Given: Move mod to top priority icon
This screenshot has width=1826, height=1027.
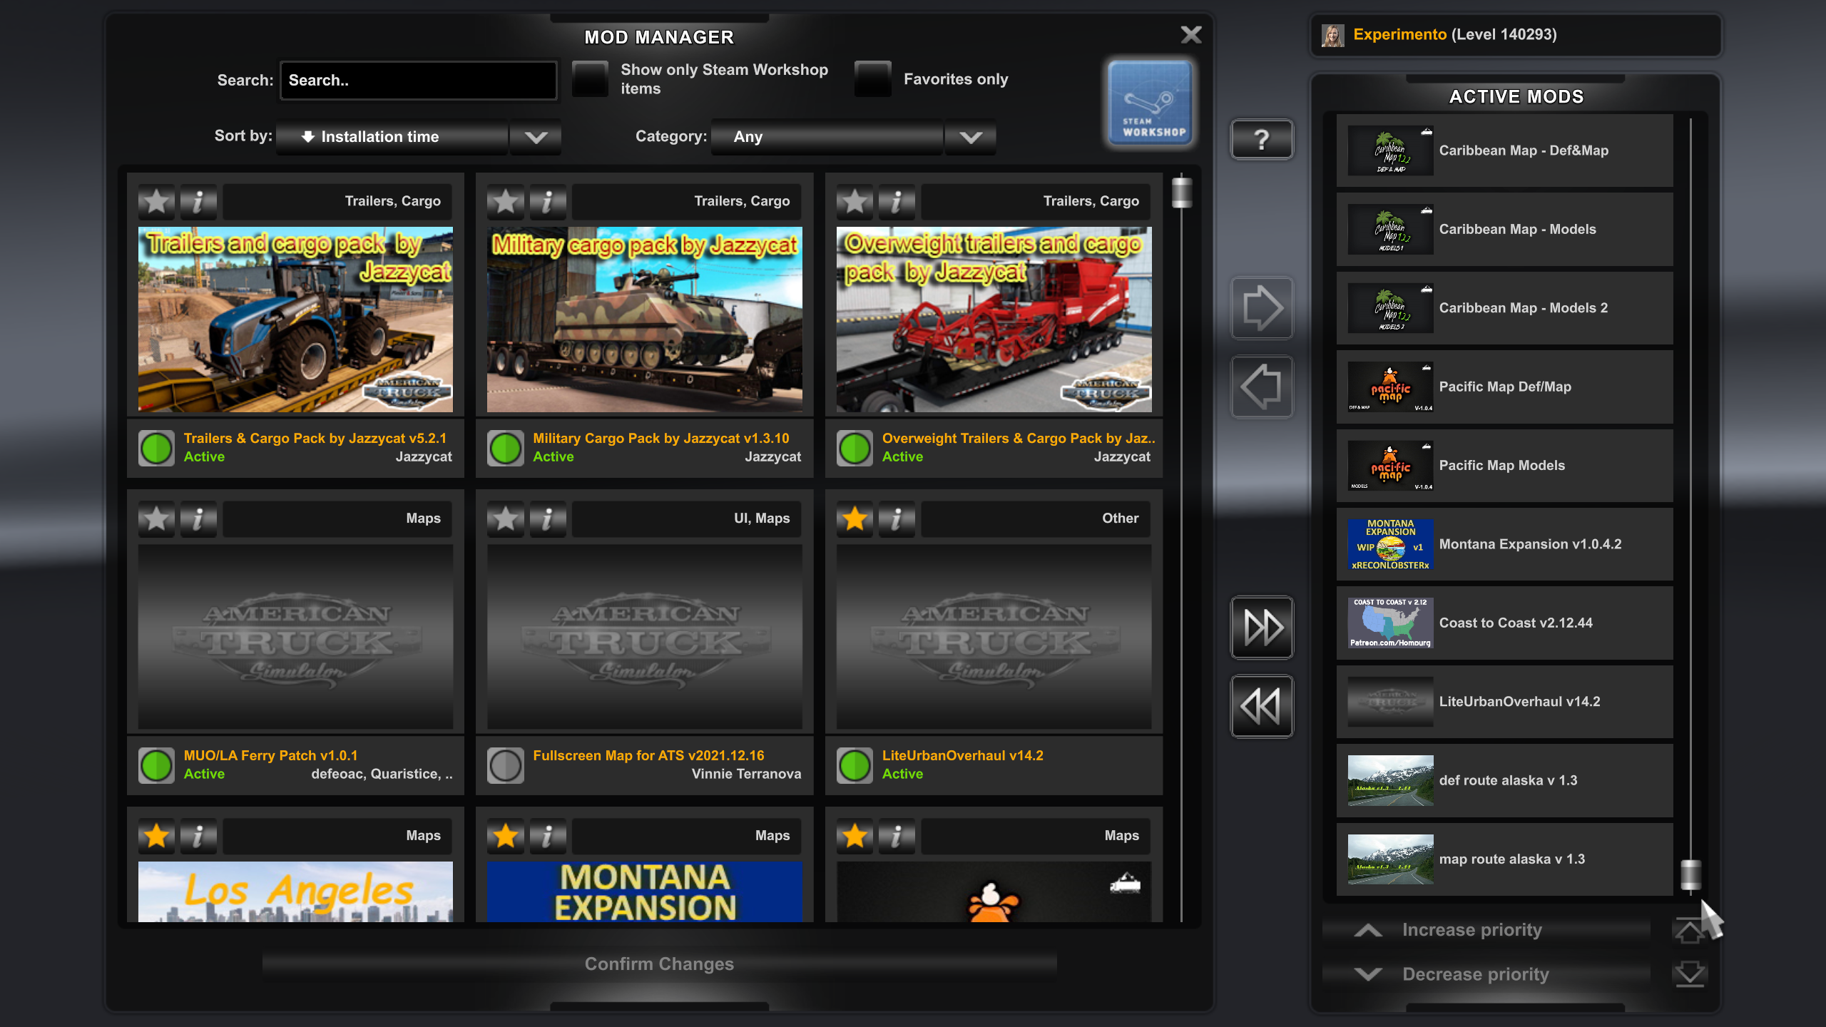Looking at the screenshot, I should 1688,930.
